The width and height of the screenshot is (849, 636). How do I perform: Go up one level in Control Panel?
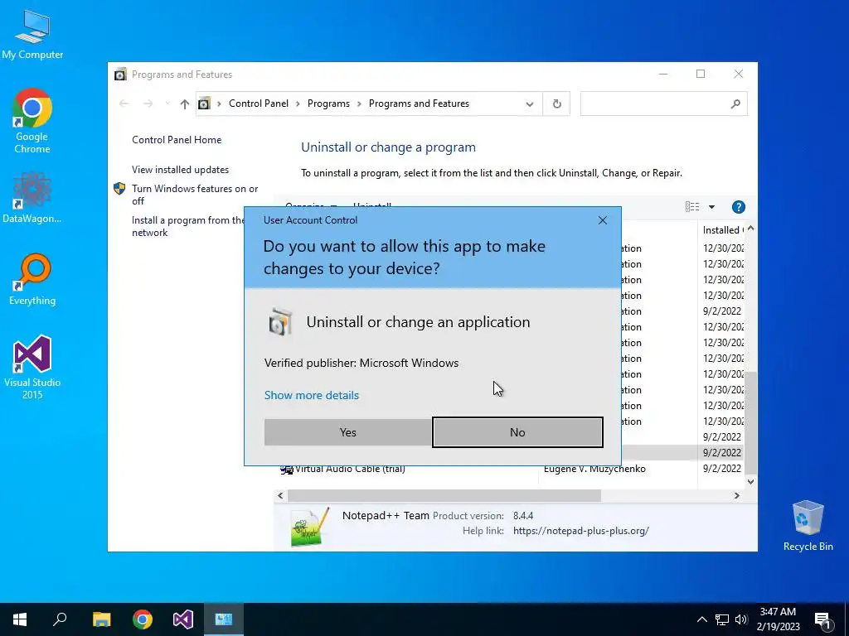185,104
